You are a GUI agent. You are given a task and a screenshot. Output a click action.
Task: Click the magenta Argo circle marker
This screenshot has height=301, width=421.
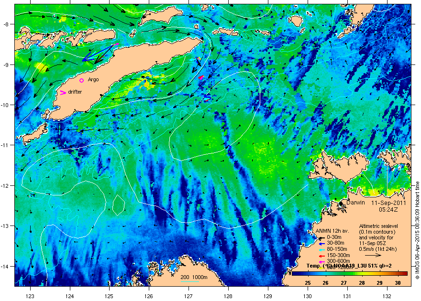pyautogui.click(x=82, y=80)
